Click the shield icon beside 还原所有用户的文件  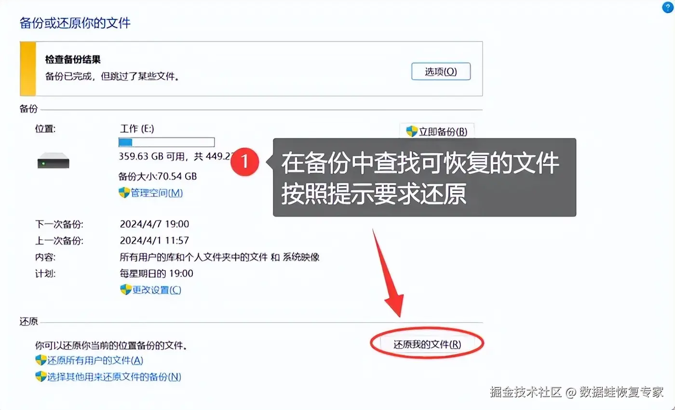(x=41, y=360)
